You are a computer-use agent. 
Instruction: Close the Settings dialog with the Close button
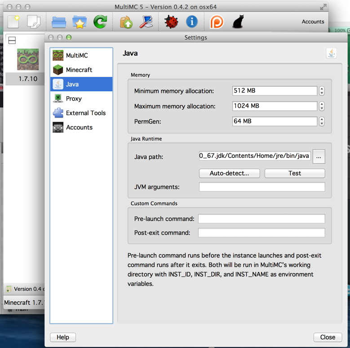pos(328,337)
